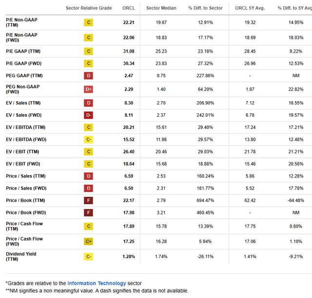
Task: Click the % Diff. to Sector header
Action: [x=205, y=8]
